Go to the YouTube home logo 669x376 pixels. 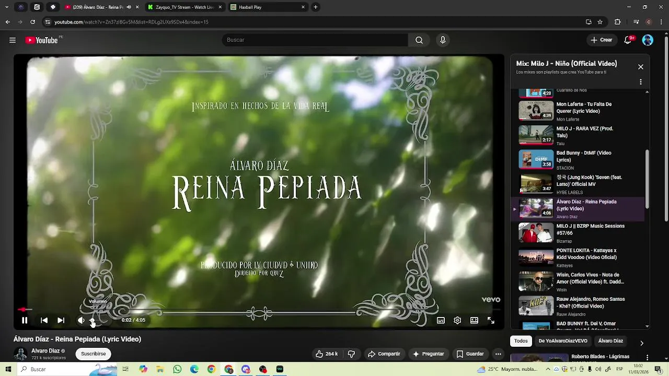pos(41,40)
